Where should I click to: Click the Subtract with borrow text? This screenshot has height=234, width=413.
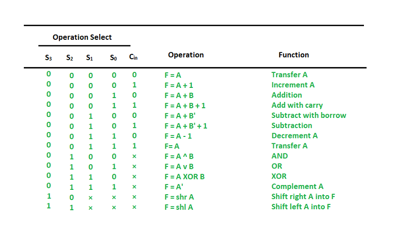309,115
